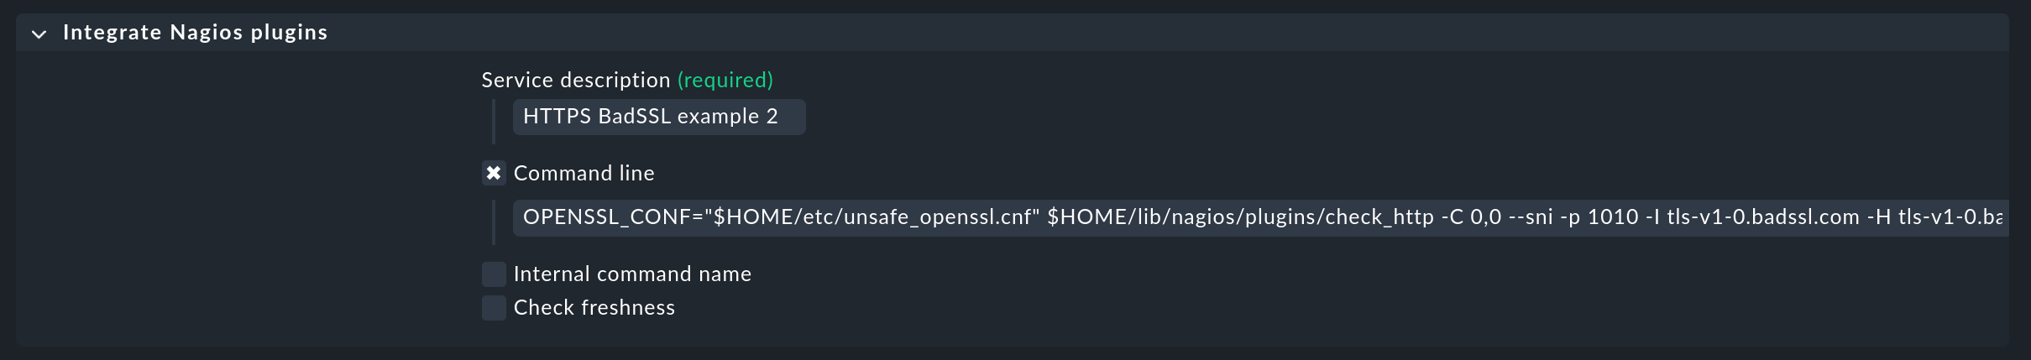This screenshot has width=2031, height=360.
Task: Click the Service description label
Action: 576,80
